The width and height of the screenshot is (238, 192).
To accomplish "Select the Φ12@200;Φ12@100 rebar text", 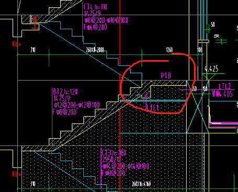I will [x=77, y=105].
